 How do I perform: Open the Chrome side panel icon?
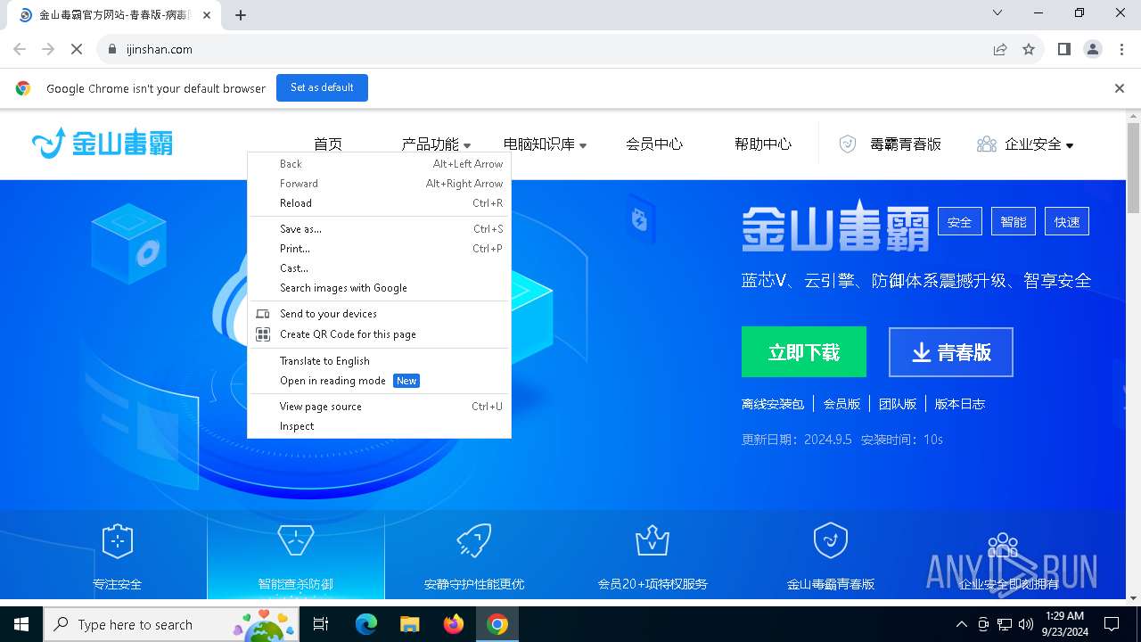(1063, 49)
